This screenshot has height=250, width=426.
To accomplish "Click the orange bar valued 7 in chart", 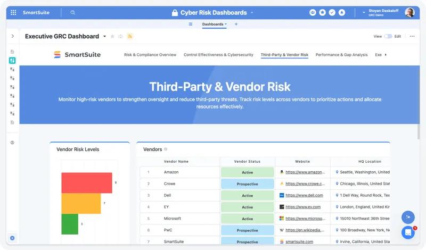I will pyautogui.click(x=81, y=203).
